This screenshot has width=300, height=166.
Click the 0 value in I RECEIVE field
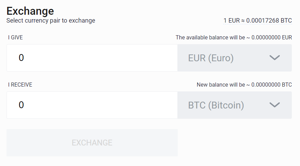21,105
